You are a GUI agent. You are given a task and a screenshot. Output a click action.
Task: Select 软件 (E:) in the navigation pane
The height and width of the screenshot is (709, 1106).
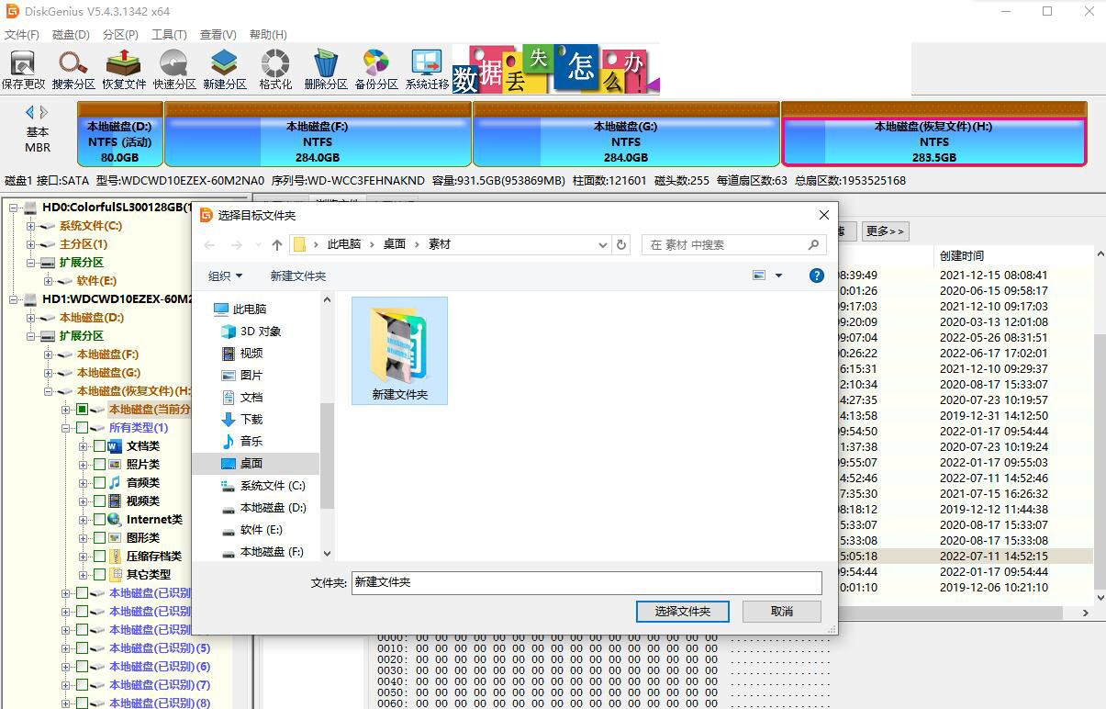pyautogui.click(x=252, y=530)
